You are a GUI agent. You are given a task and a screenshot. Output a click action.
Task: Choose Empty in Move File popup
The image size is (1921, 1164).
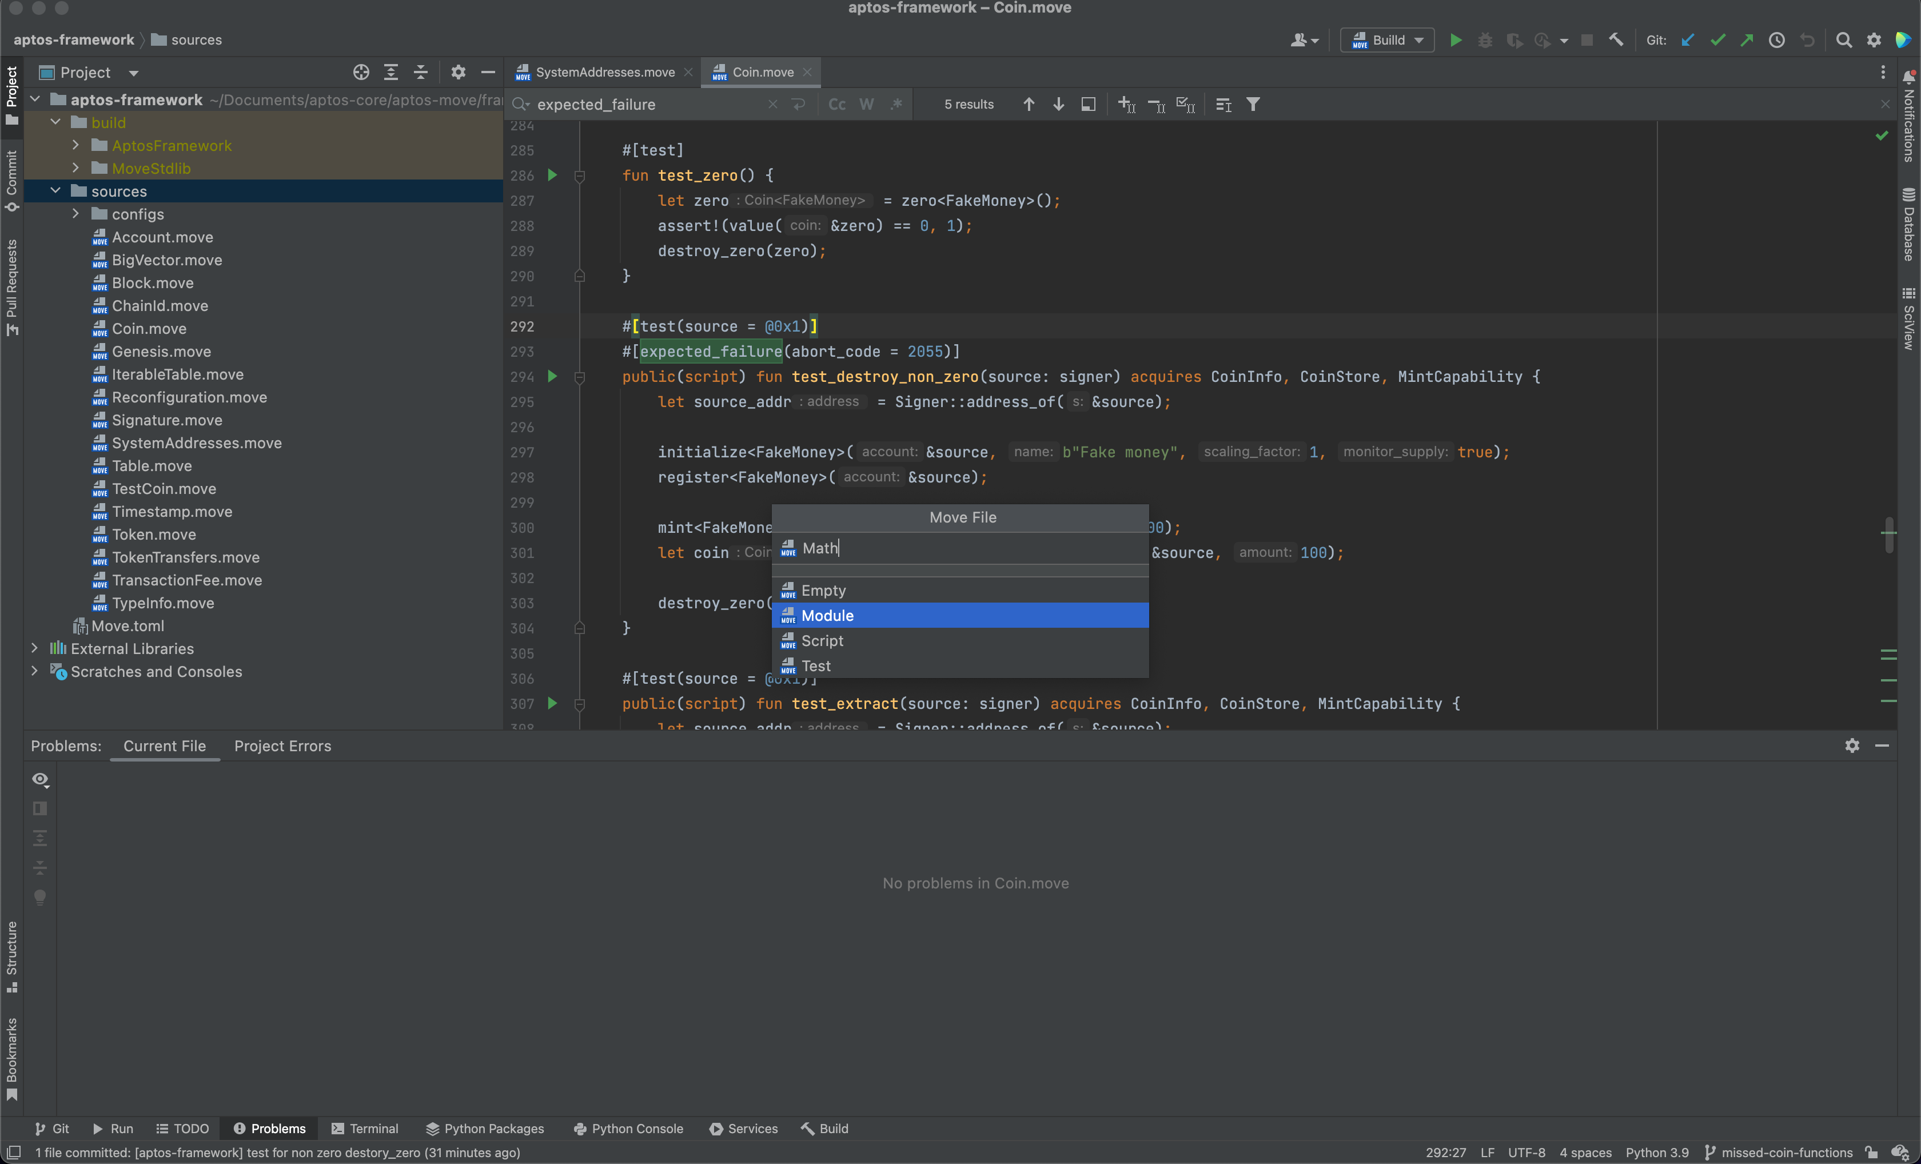[960, 590]
